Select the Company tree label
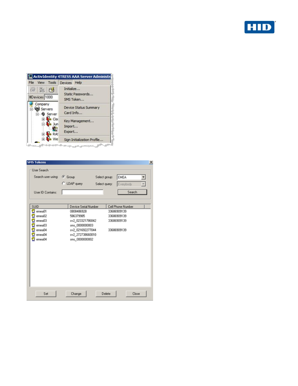Screen dimensions: 298x386 pos(42,104)
